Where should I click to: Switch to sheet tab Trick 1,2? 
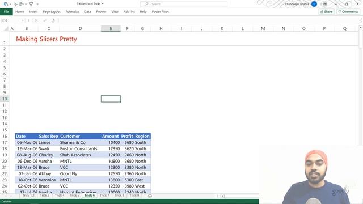[28, 195]
